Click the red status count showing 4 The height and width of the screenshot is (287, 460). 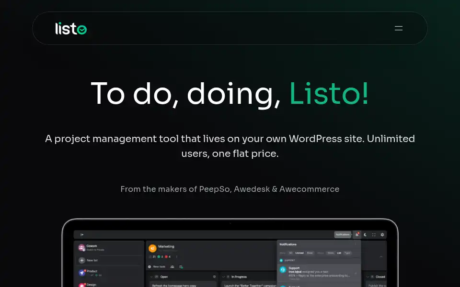pos(168,257)
